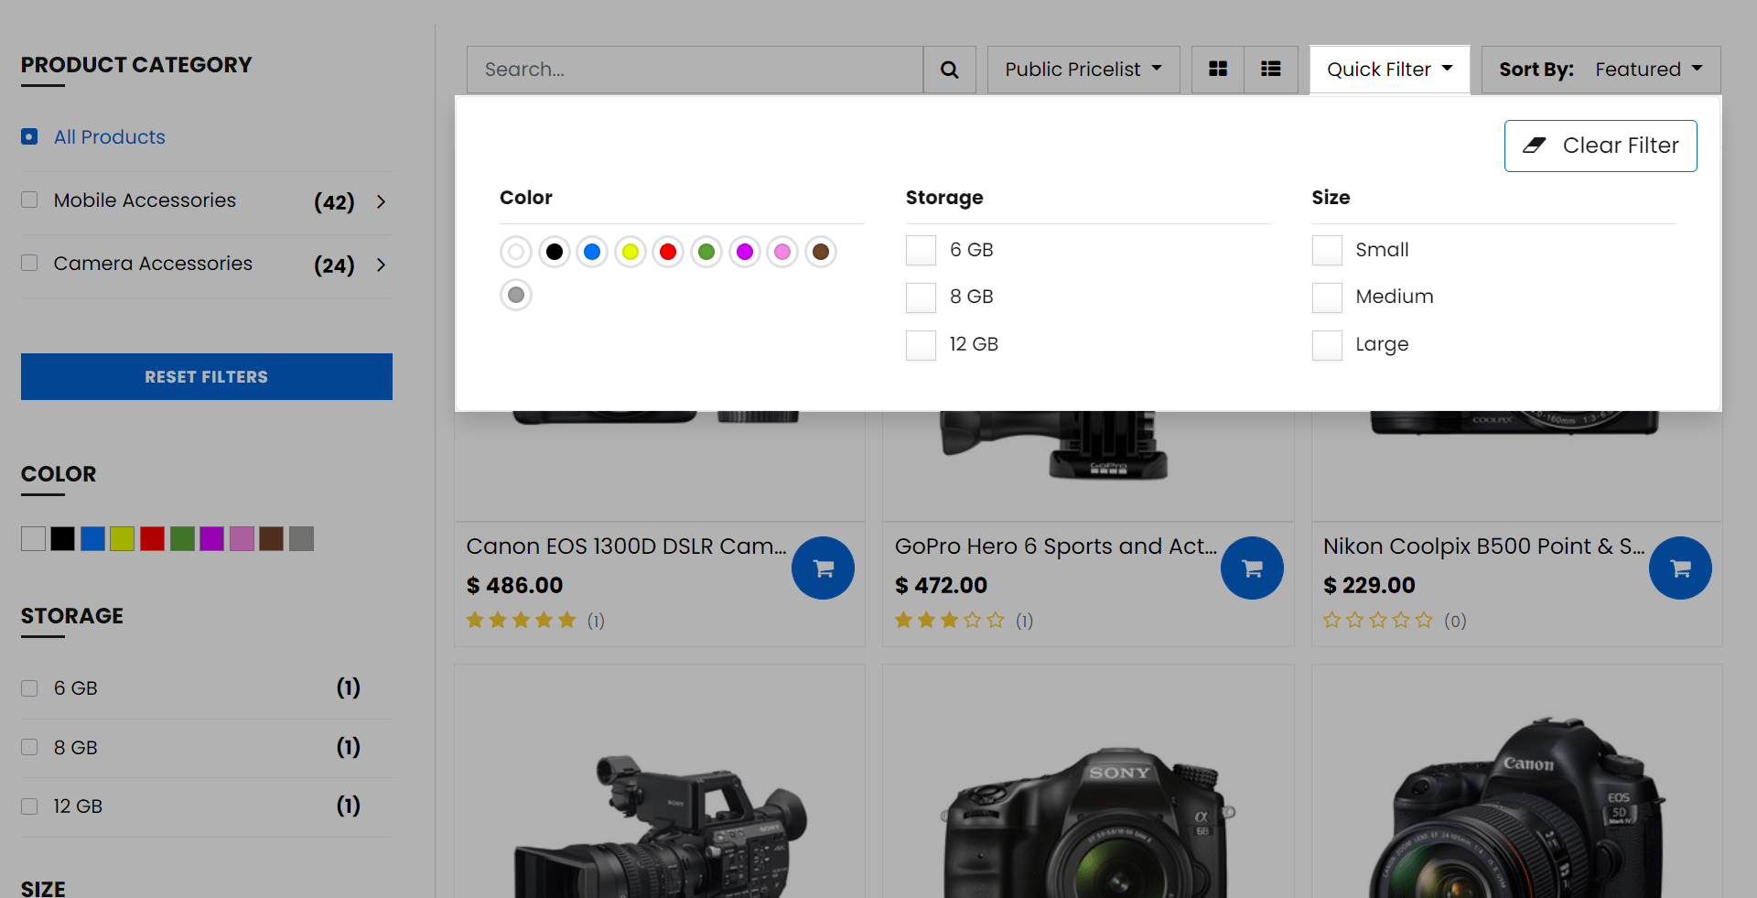Enable the Small size filter
The image size is (1757, 898).
pyautogui.click(x=1327, y=250)
